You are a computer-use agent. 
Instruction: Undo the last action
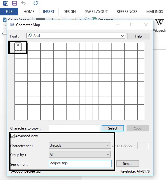tap(23, 3)
